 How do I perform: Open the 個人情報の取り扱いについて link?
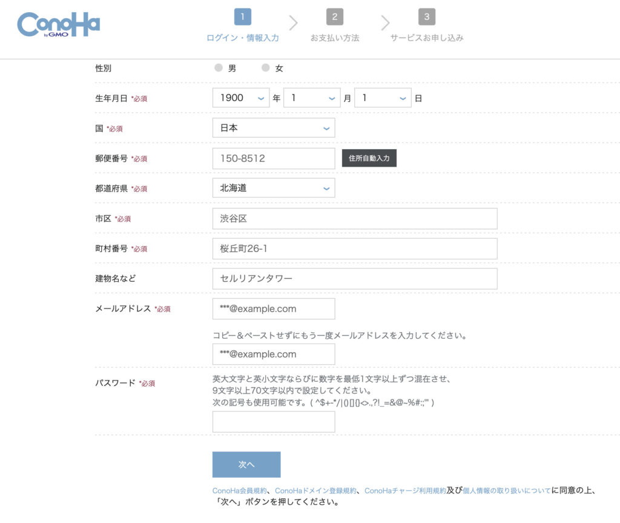pyautogui.click(x=507, y=490)
